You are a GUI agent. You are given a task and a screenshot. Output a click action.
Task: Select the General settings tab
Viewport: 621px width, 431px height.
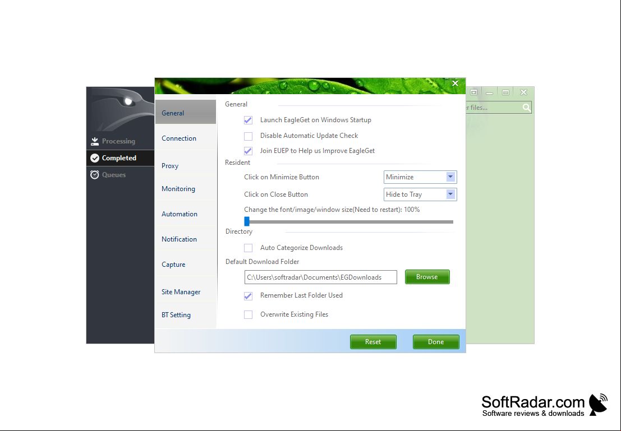coord(186,113)
